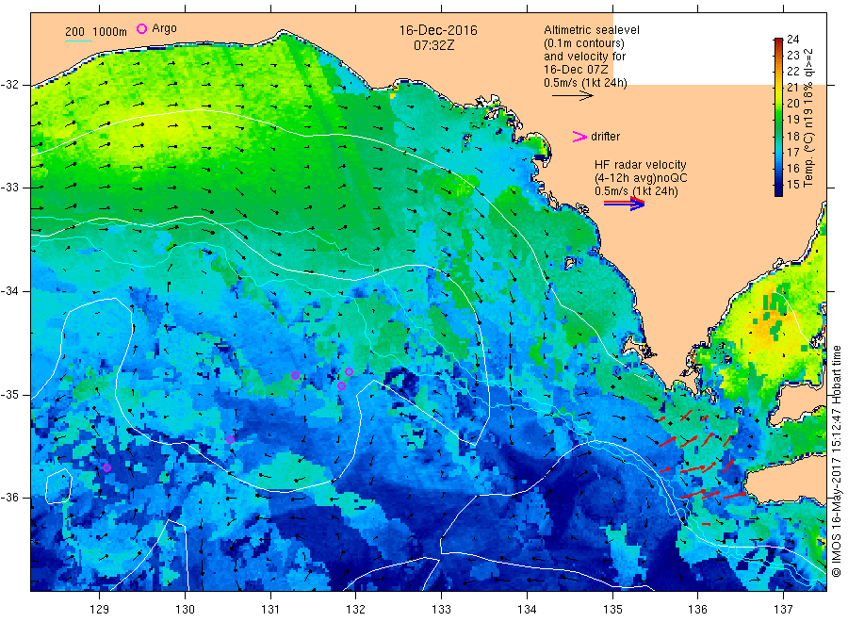
Task: Click the '(0.1m contours)' legend line
Action: (583, 43)
